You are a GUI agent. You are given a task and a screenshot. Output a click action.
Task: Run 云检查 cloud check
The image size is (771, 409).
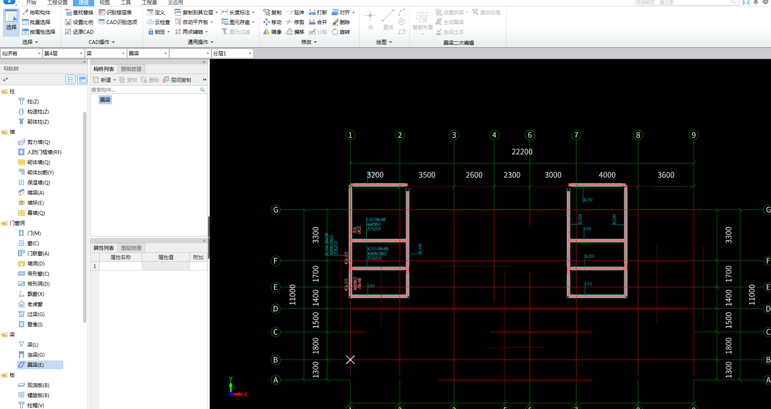159,22
